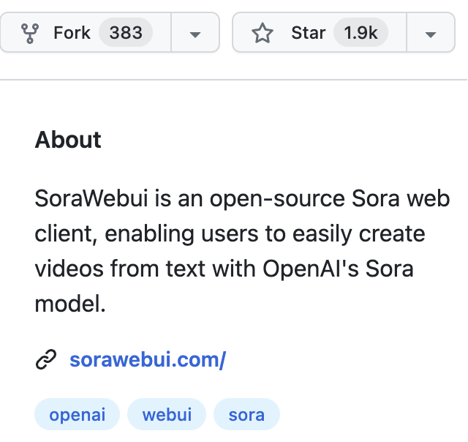Click the word "model." ending the description
This screenshot has width=468, height=442.
(x=70, y=304)
